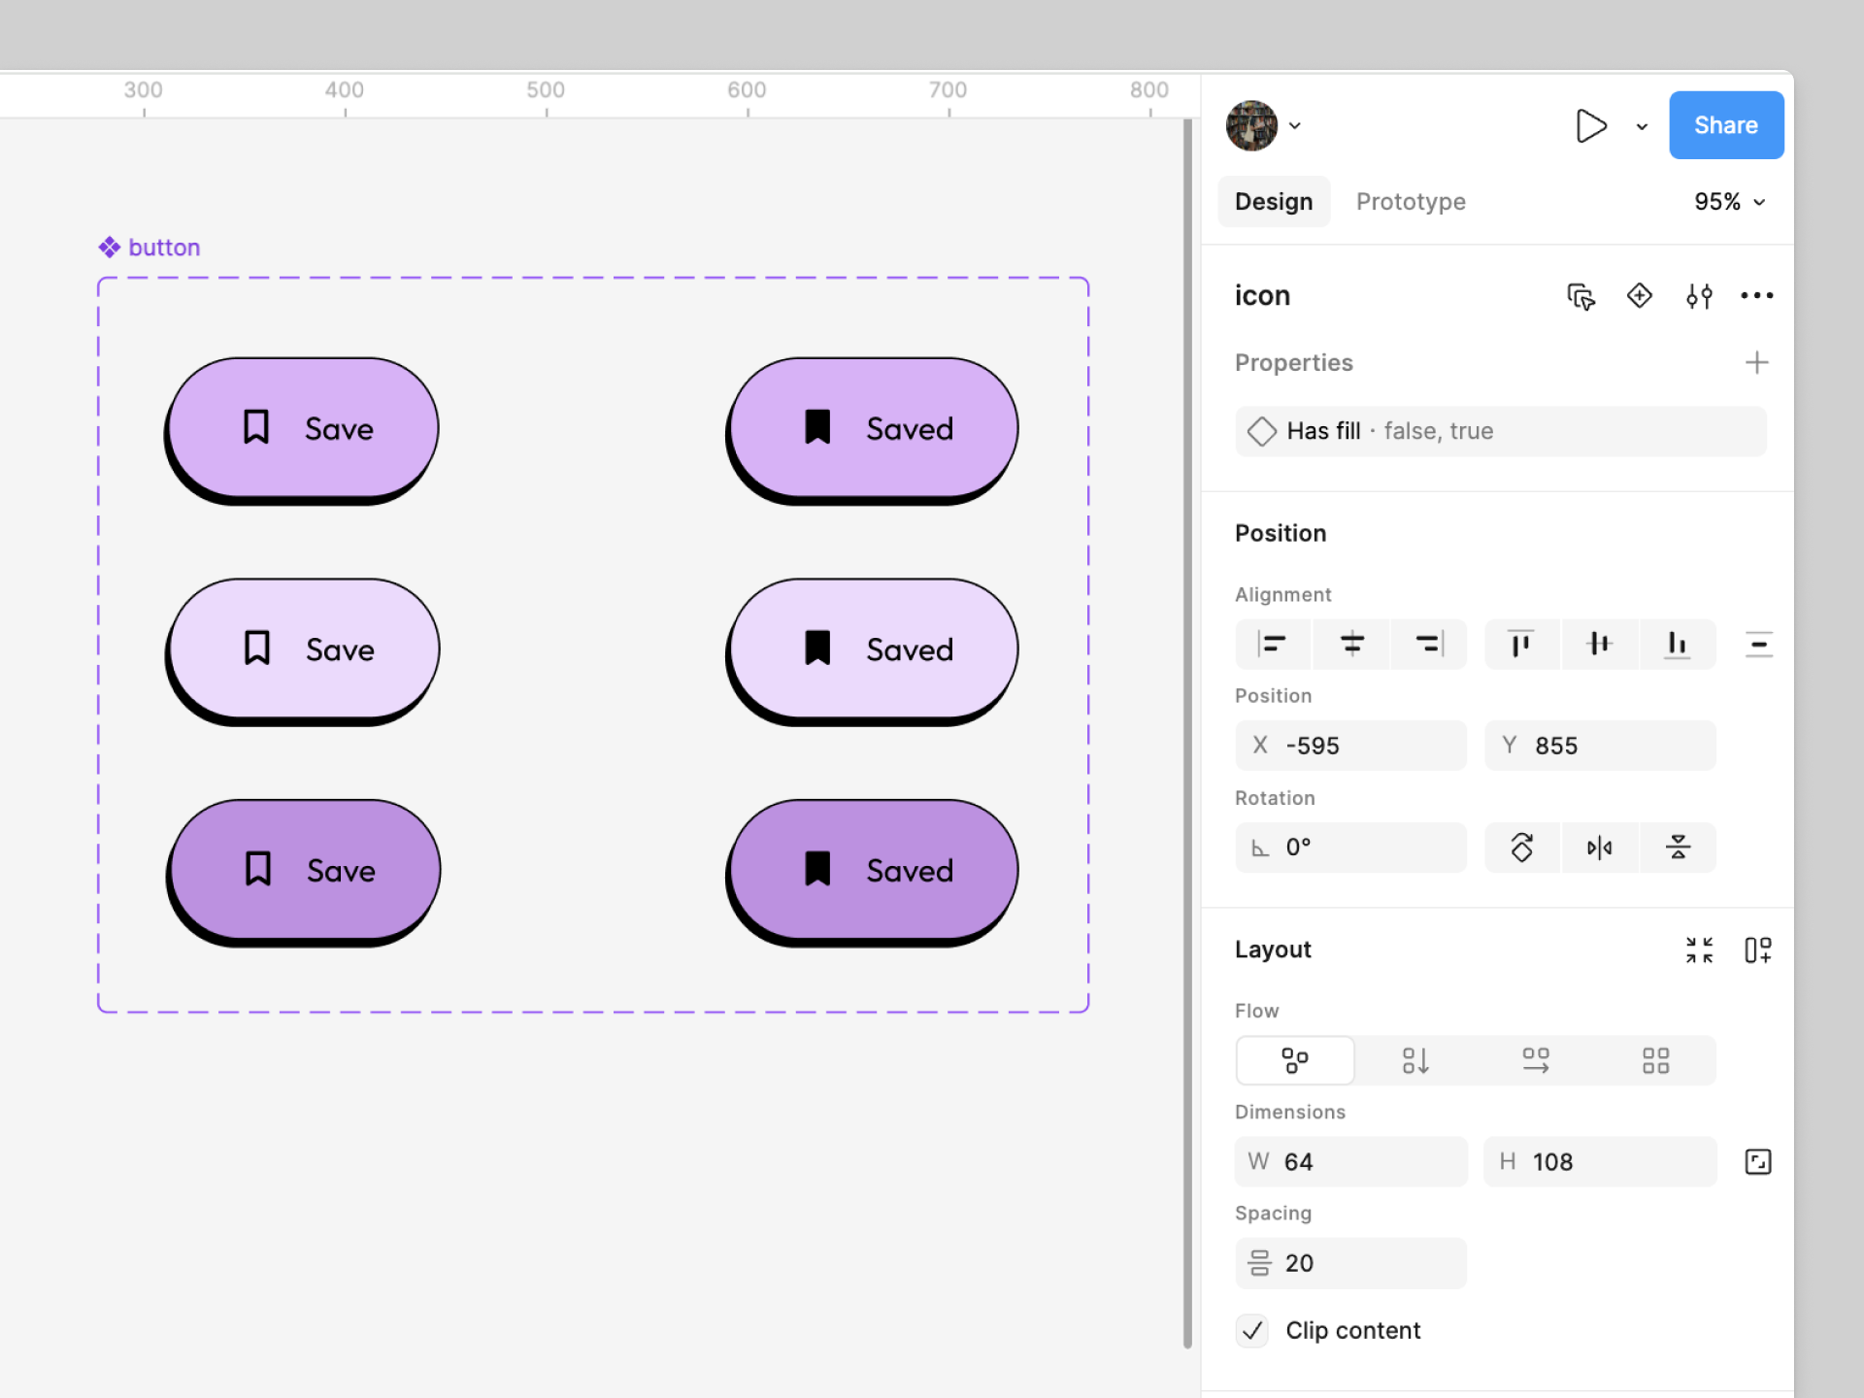Select the Design tab
This screenshot has width=1864, height=1398.
click(x=1273, y=202)
